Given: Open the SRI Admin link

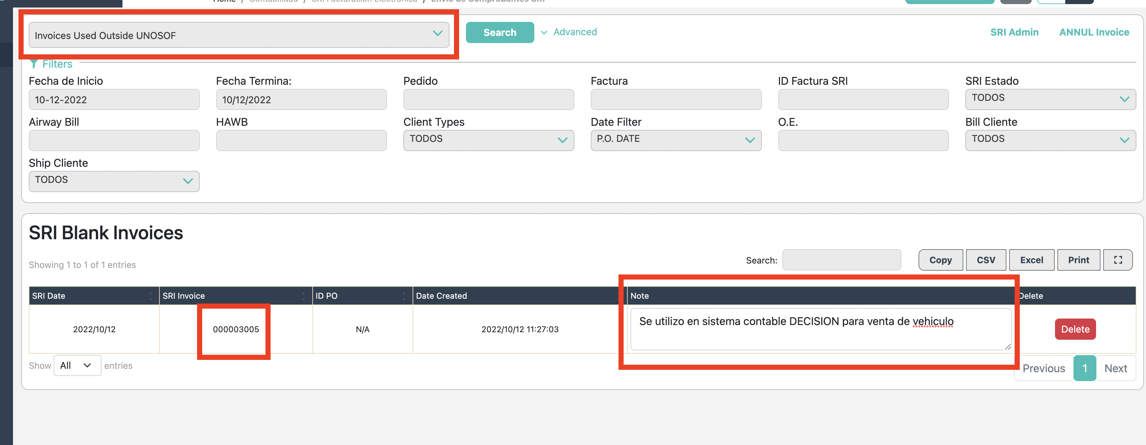Looking at the screenshot, I should [1014, 32].
